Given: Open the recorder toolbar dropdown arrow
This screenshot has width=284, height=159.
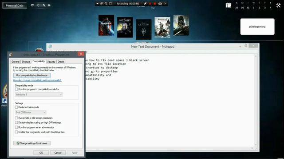Looking at the screenshot, I should [x=97, y=4].
